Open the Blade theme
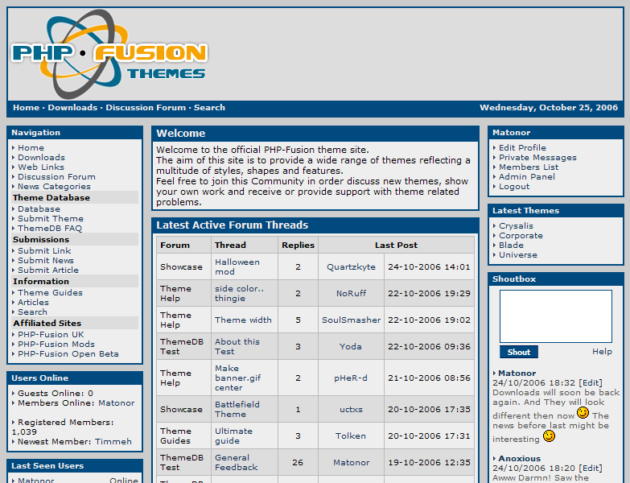 [x=511, y=245]
